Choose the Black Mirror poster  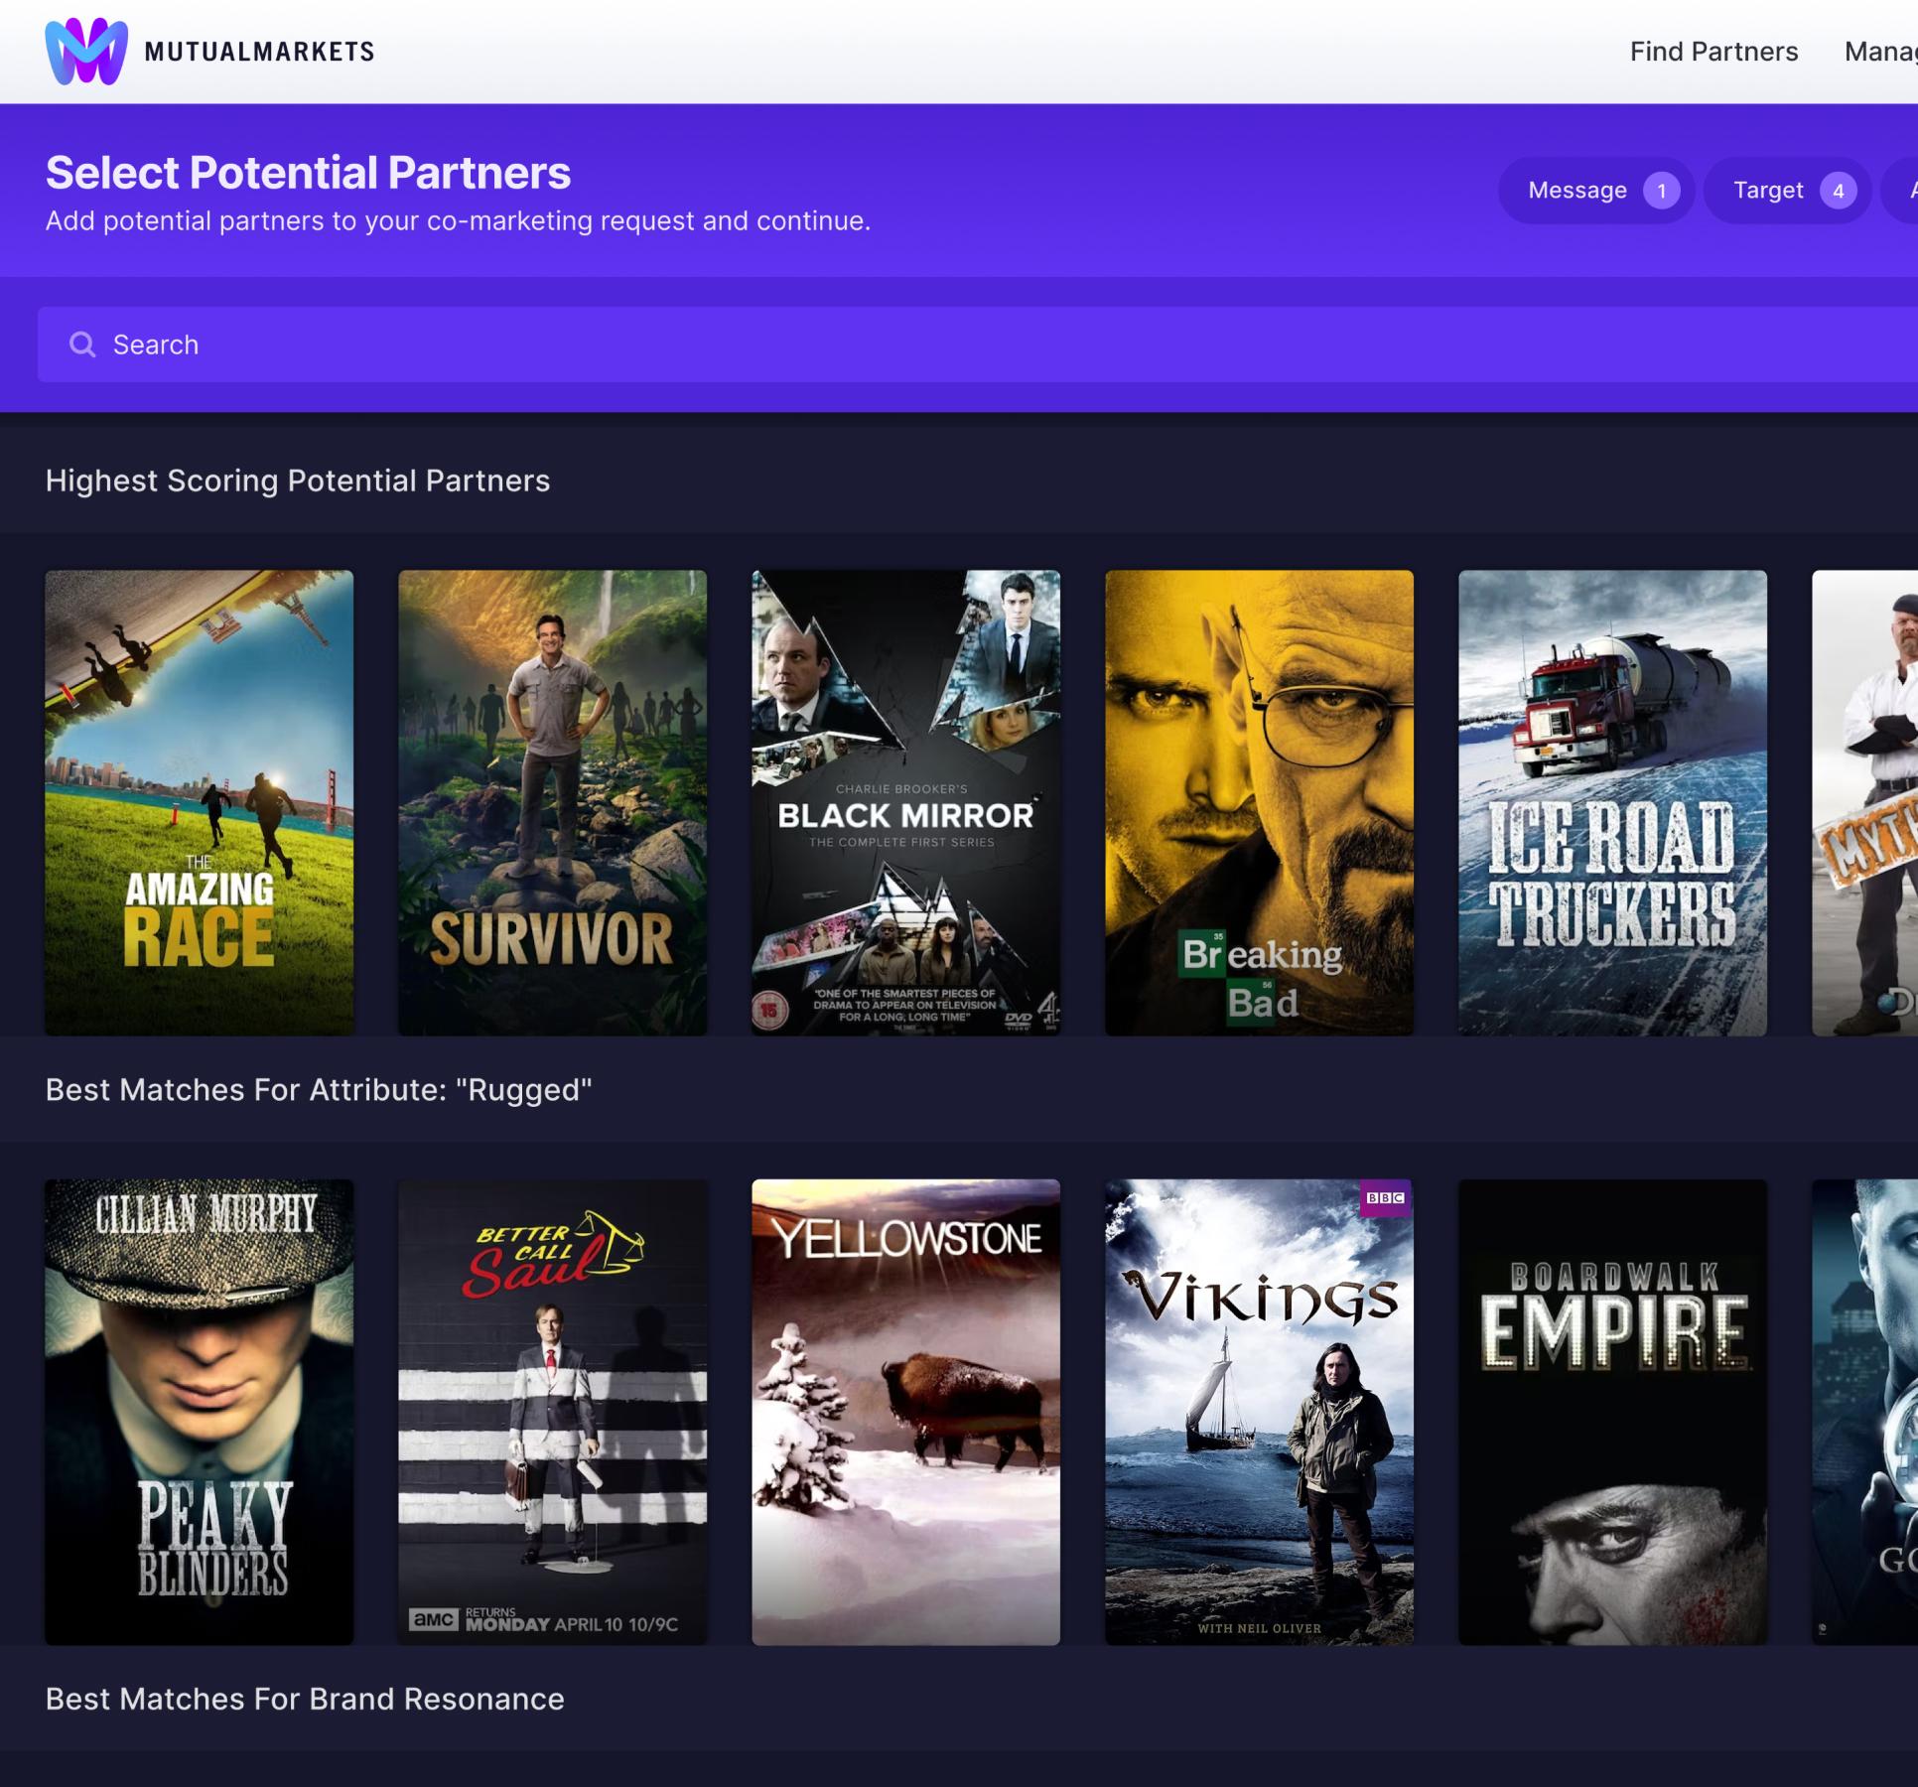[906, 802]
